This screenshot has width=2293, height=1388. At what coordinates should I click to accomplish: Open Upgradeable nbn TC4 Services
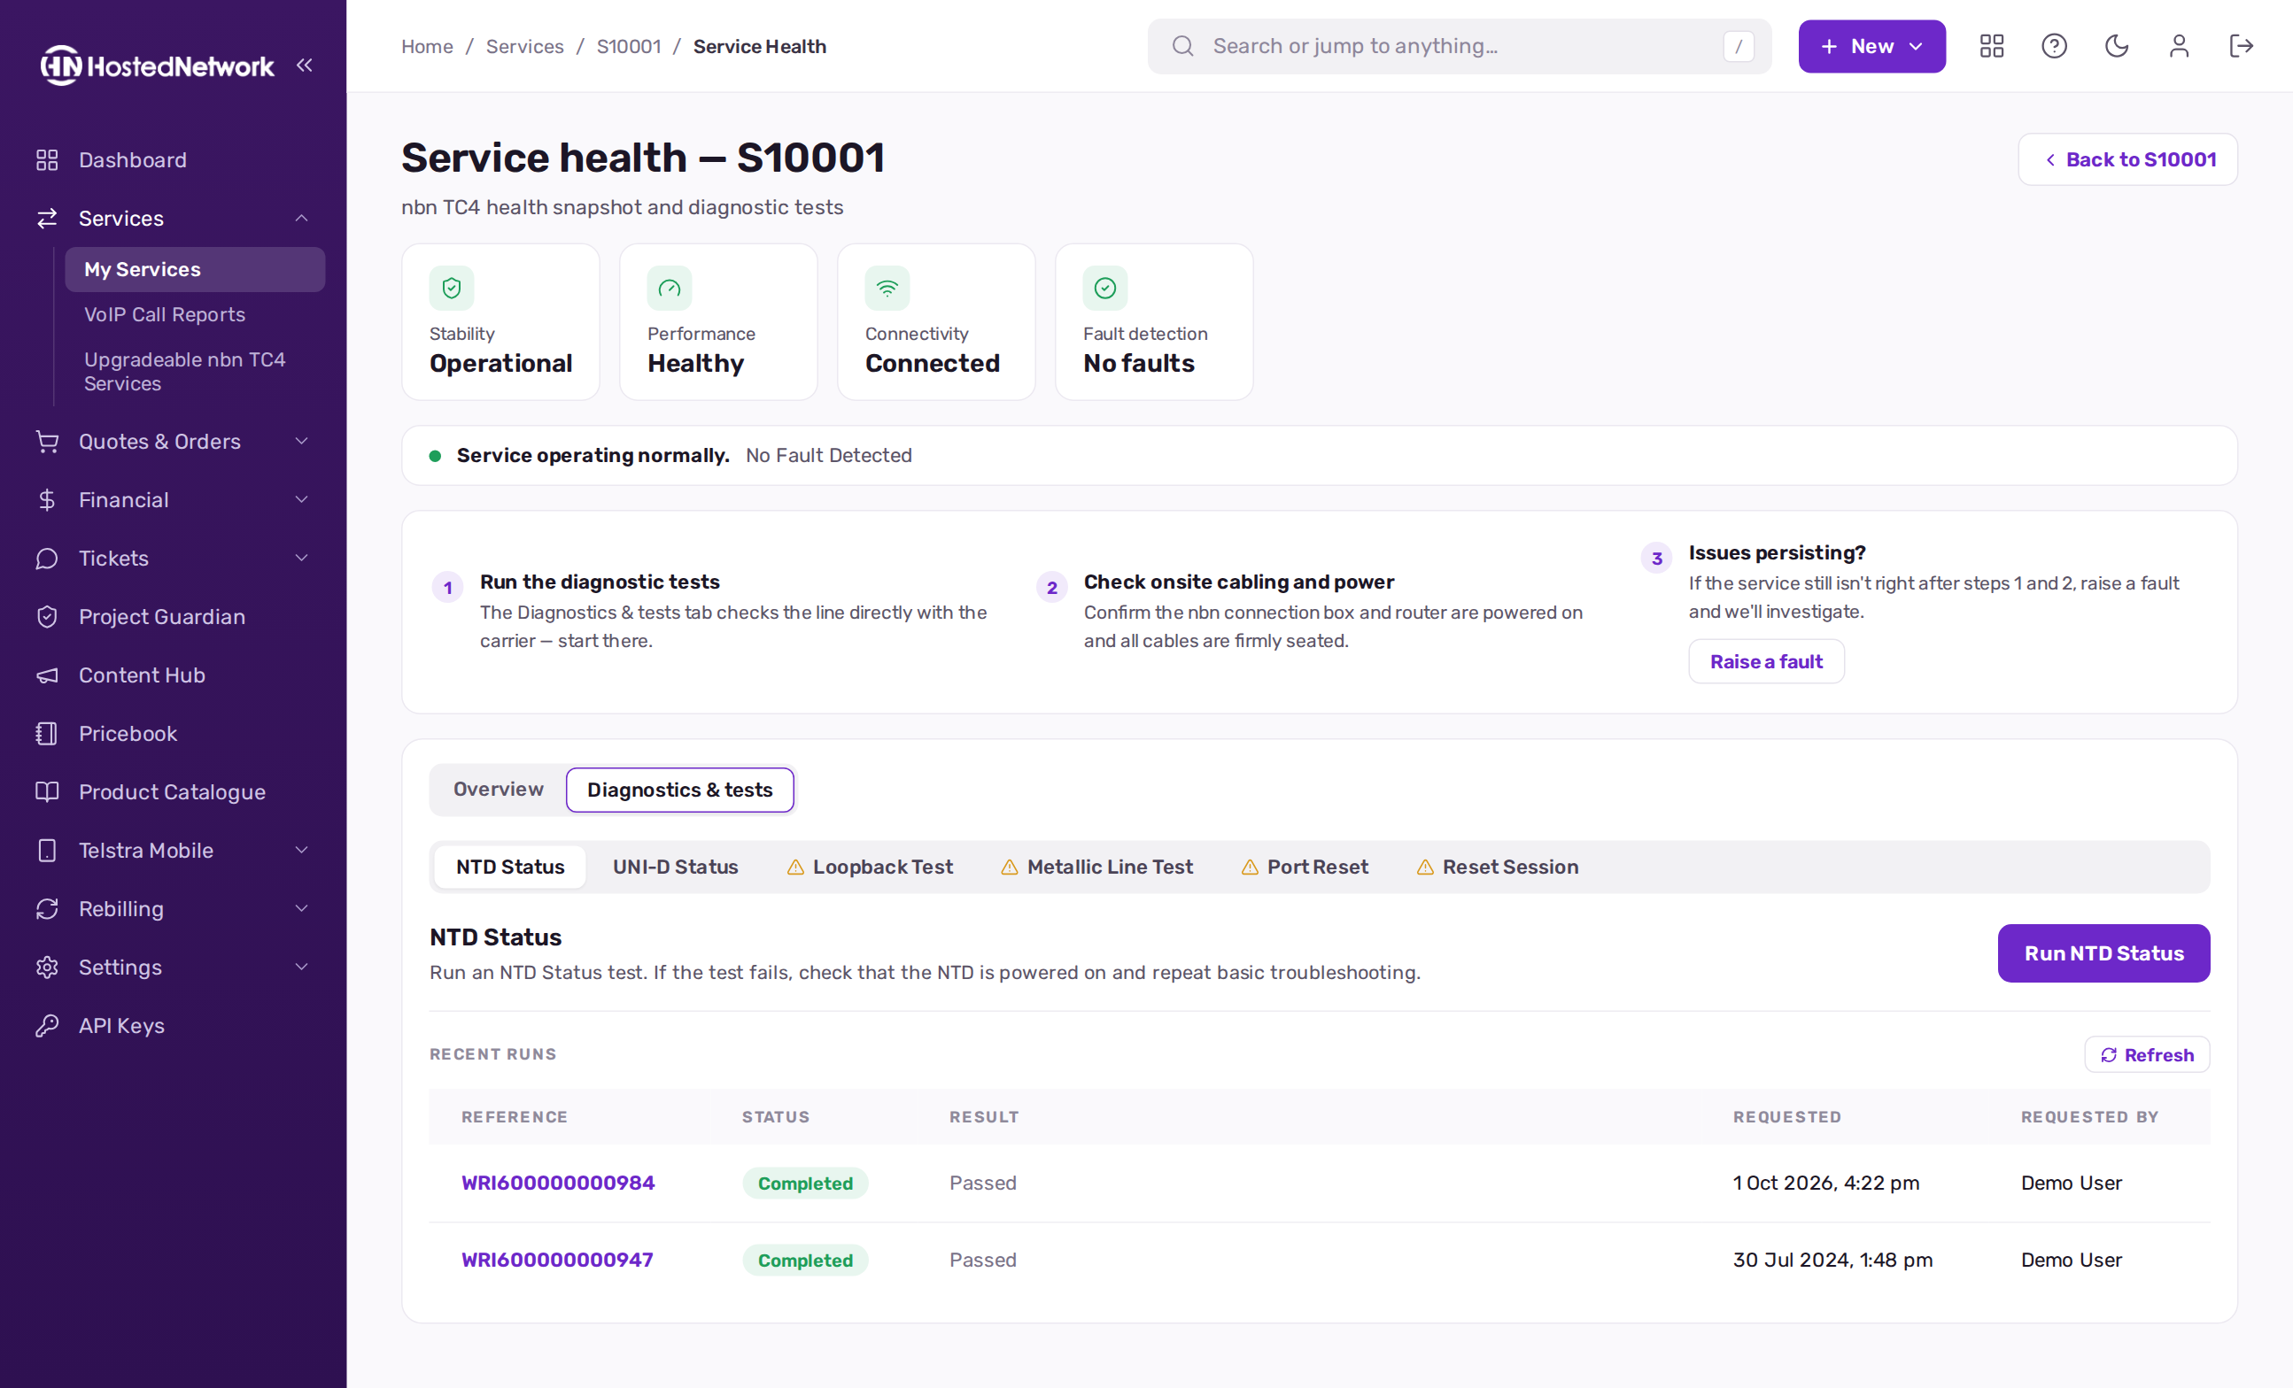coord(195,371)
